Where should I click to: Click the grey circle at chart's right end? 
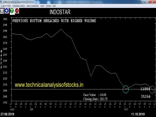[152, 89]
